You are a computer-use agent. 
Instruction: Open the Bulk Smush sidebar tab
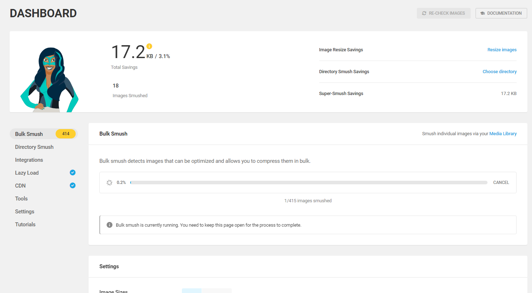click(29, 134)
